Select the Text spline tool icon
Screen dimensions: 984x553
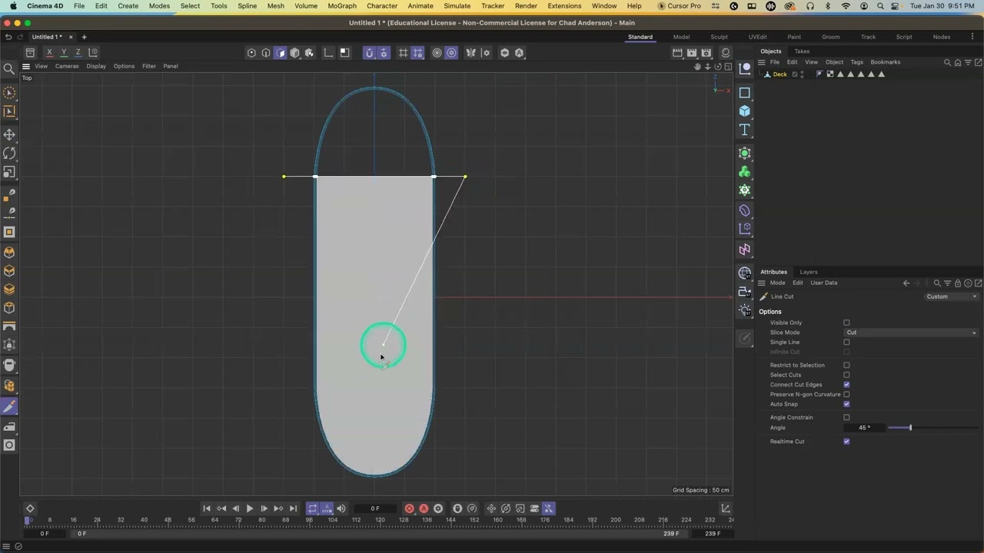pos(744,130)
